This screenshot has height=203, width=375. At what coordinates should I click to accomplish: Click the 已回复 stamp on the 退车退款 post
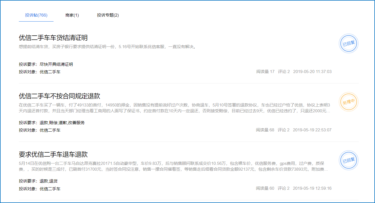pyautogui.click(x=349, y=160)
